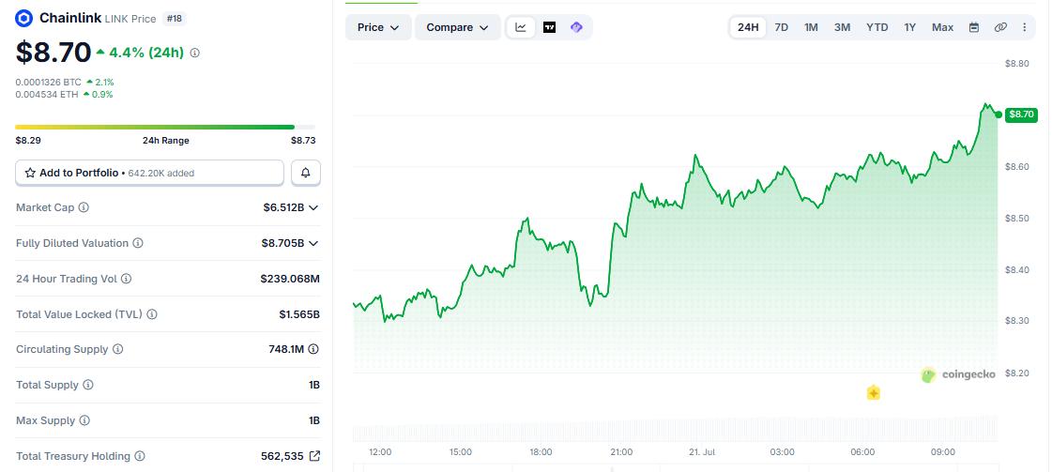Click the price alert bell icon
This screenshot has height=472, width=1052.
click(x=306, y=173)
